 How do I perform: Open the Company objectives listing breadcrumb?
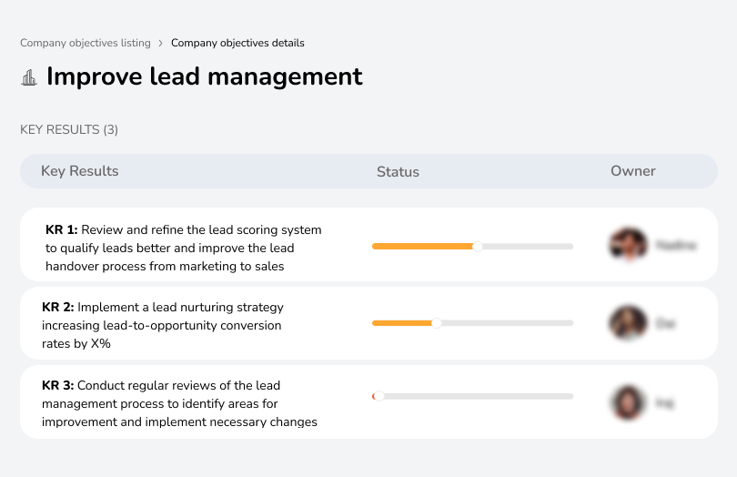tap(86, 43)
